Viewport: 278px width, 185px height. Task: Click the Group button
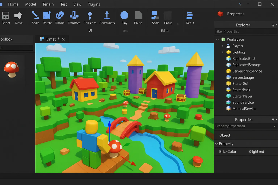(x=168, y=18)
